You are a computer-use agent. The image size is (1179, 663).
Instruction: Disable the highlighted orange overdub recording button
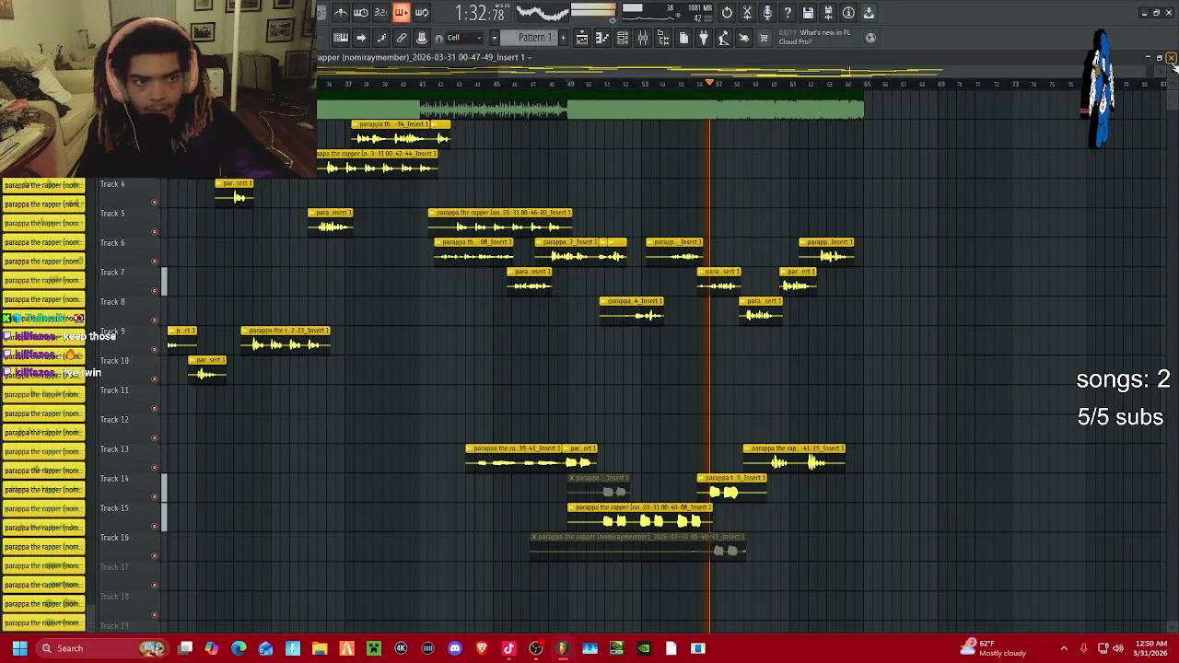click(402, 13)
